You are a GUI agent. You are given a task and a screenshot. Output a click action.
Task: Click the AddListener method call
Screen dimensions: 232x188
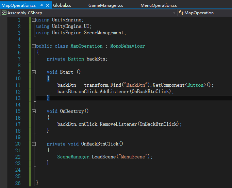[x=114, y=91]
